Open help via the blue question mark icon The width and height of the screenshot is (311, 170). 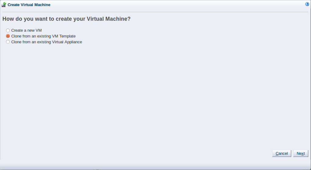click(307, 4)
